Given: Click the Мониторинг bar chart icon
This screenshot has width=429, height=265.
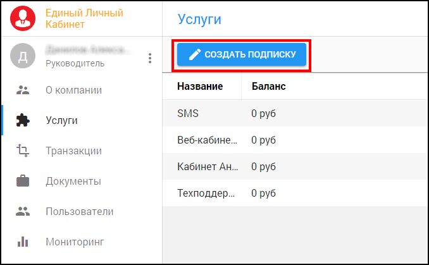Looking at the screenshot, I should (x=23, y=242).
